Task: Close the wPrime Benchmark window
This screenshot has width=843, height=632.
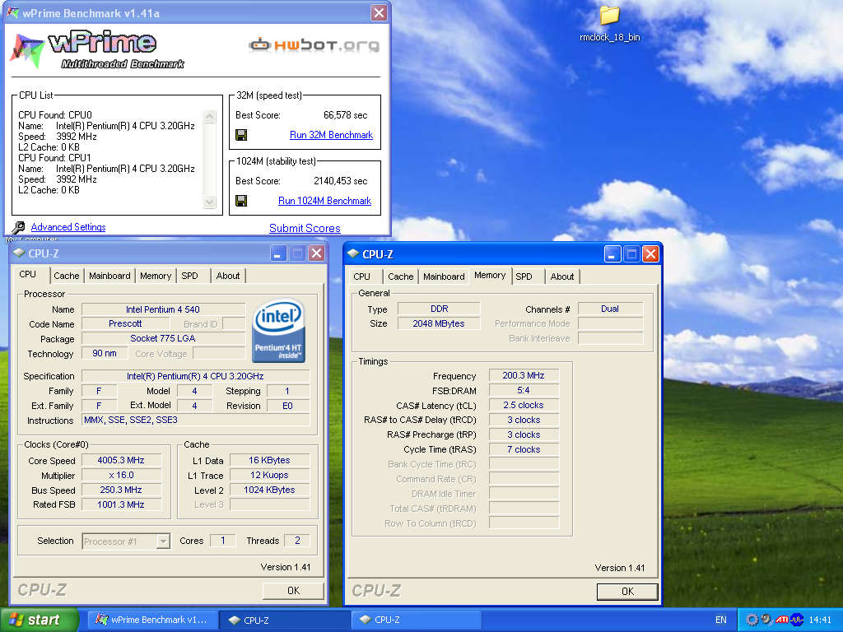Action: pos(379,13)
